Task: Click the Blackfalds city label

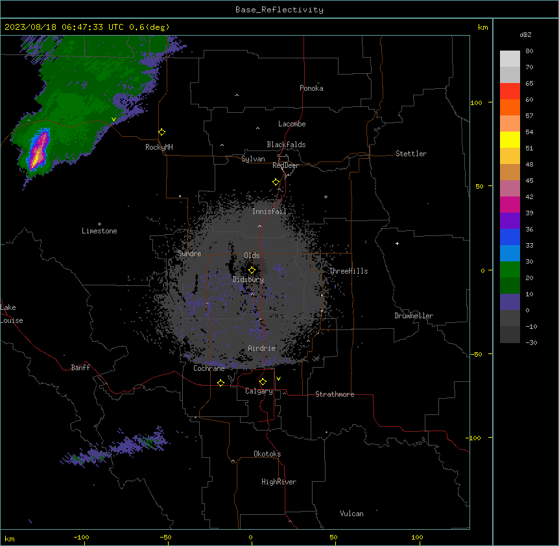Action: [x=286, y=145]
